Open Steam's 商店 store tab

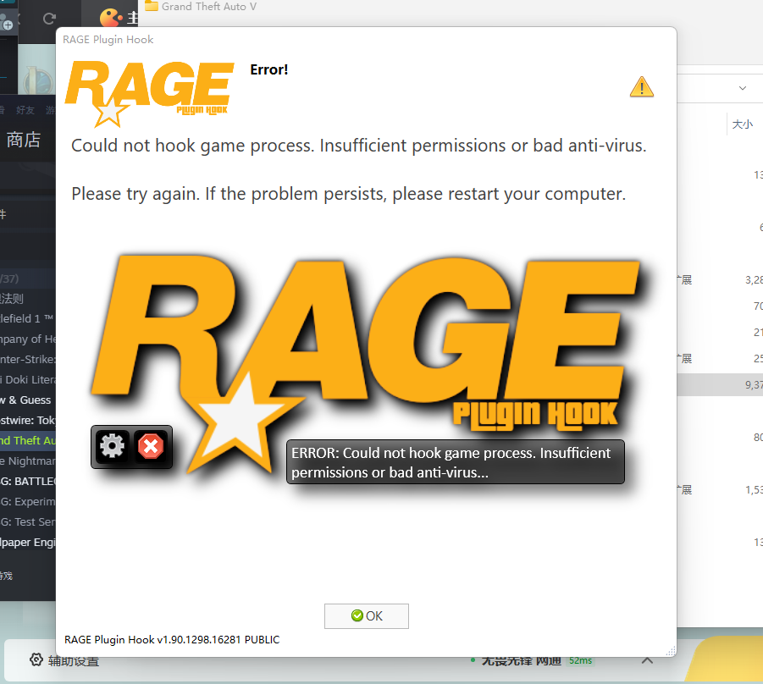(24, 140)
